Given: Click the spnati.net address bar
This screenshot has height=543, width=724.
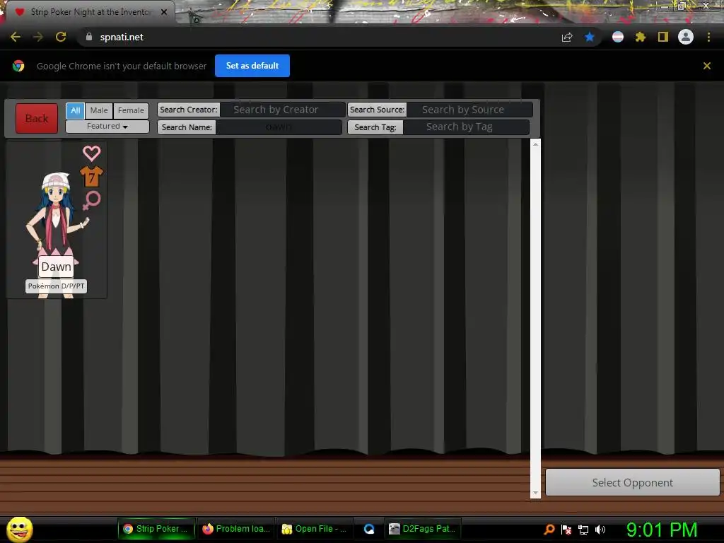Looking at the screenshot, I should coord(319,37).
